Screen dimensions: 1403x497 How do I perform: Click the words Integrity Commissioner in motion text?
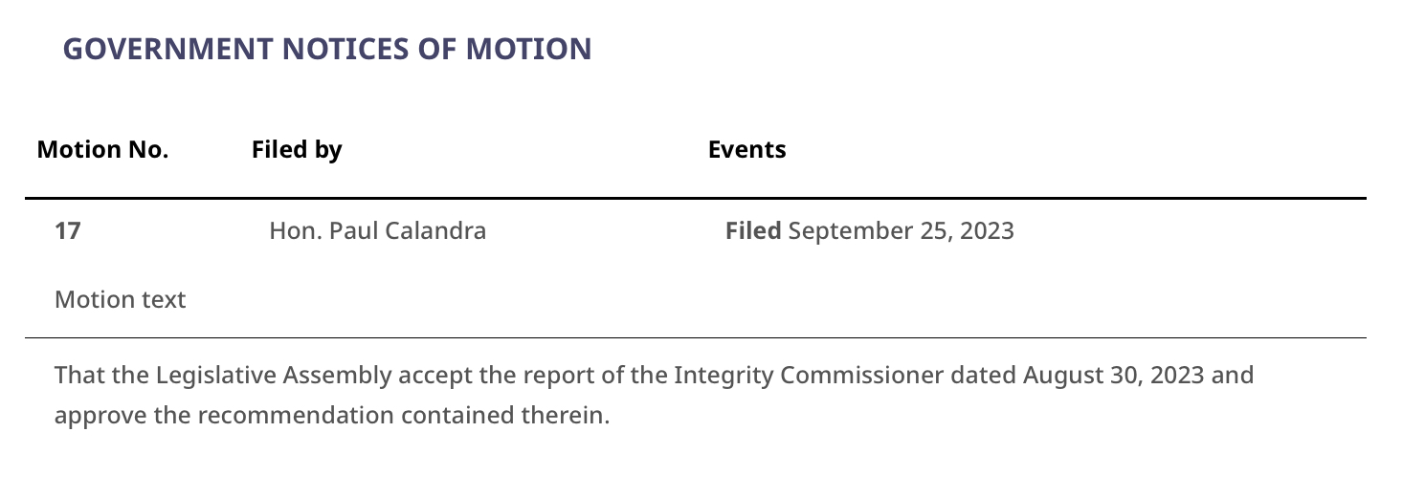(809, 375)
